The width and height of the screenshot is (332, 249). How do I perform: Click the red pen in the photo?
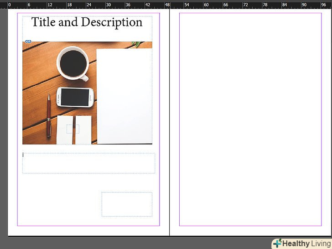[49, 116]
